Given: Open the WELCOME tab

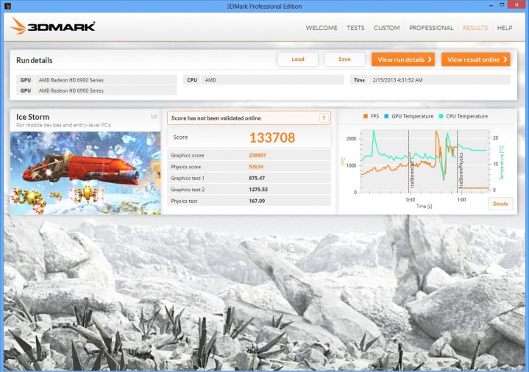Looking at the screenshot, I should point(322,28).
